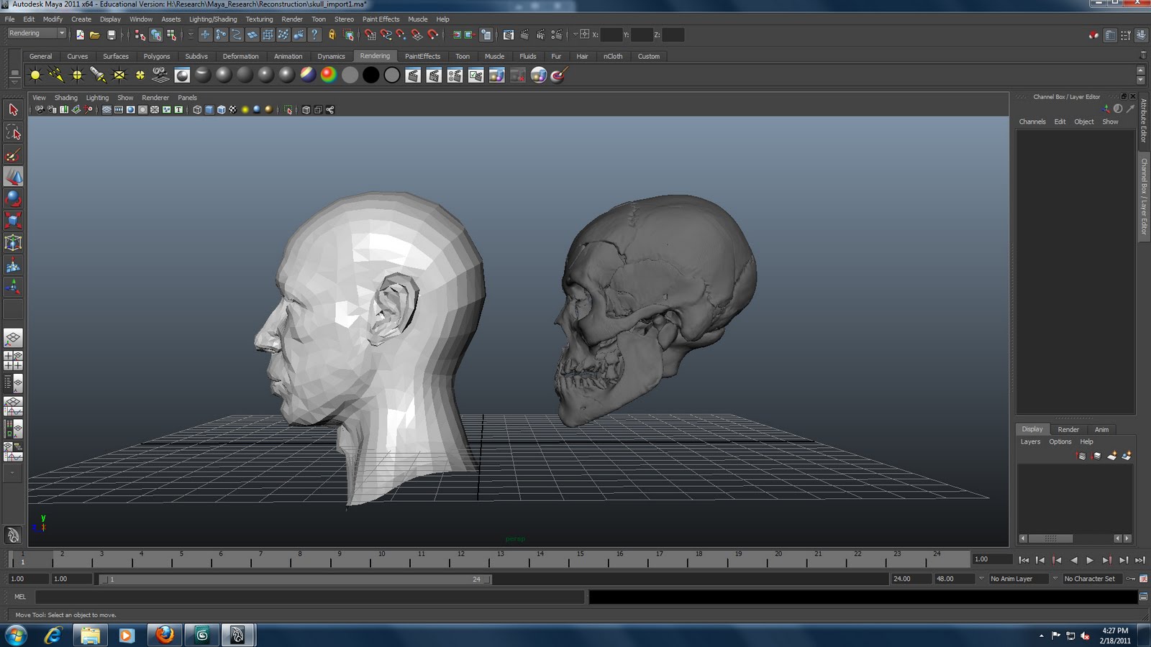The width and height of the screenshot is (1151, 647).
Task: Create a spot light from the Rendering shelf
Action: [96, 75]
